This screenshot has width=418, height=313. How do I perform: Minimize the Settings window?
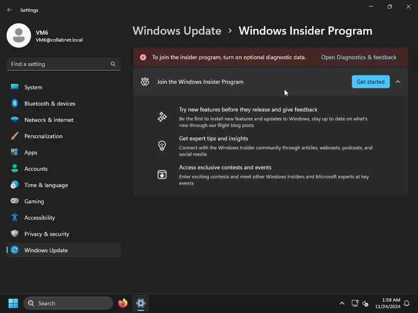tap(371, 7)
